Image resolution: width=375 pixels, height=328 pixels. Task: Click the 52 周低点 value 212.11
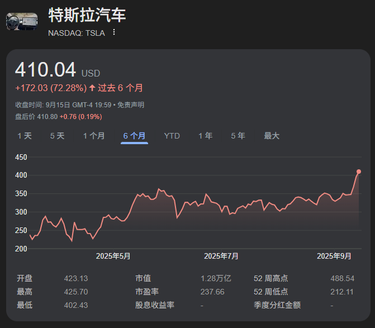(342, 292)
